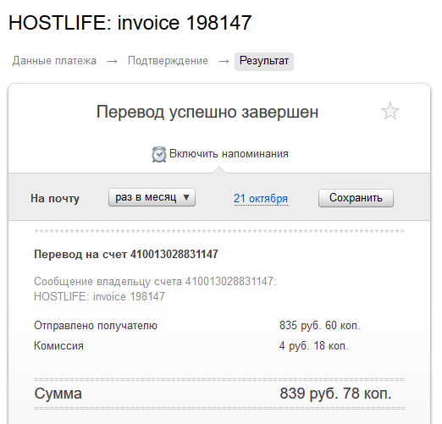
Task: Click the alarm clock reminder icon
Action: [159, 154]
